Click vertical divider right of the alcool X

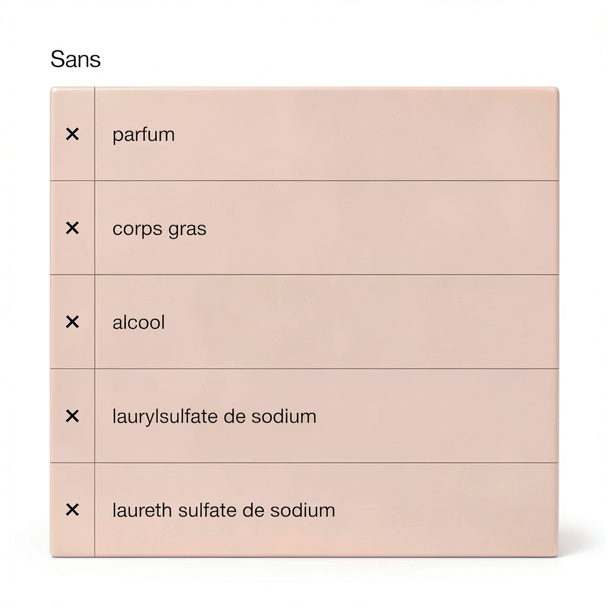pyautogui.click(x=95, y=322)
